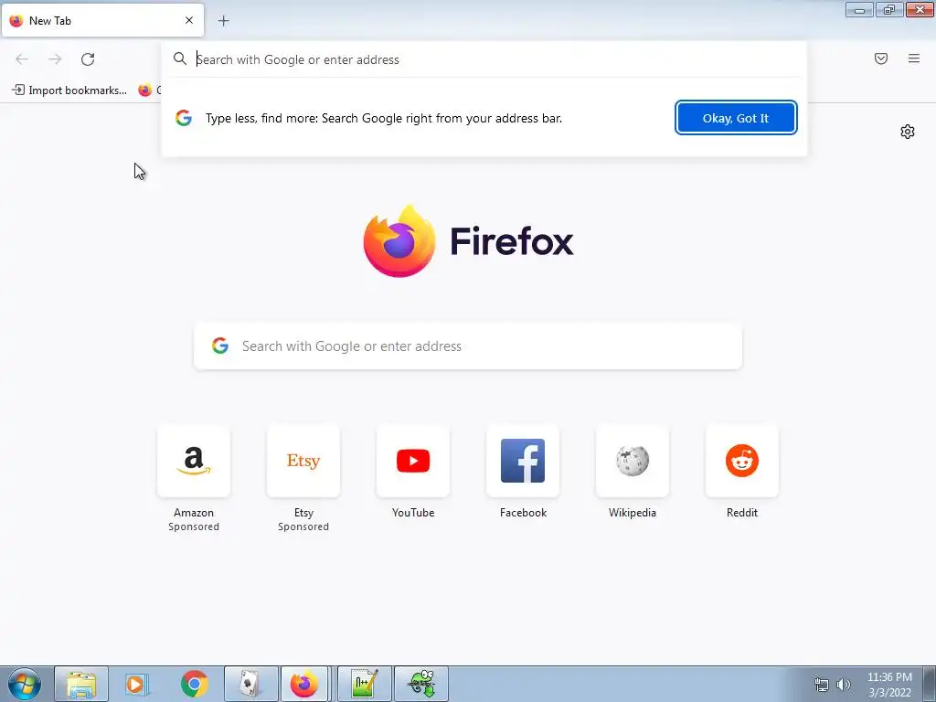Click the volume speaker tray icon
This screenshot has width=936, height=702.
[843, 685]
